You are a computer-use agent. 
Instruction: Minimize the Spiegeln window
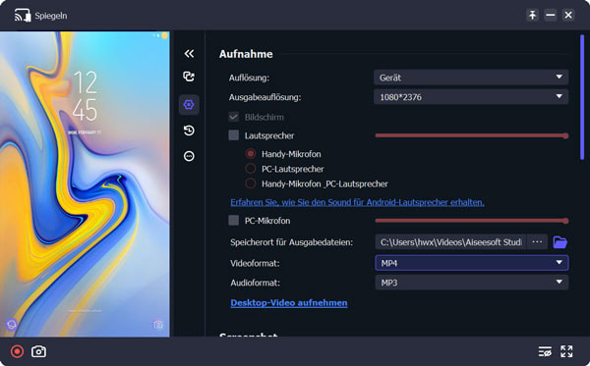click(550, 15)
